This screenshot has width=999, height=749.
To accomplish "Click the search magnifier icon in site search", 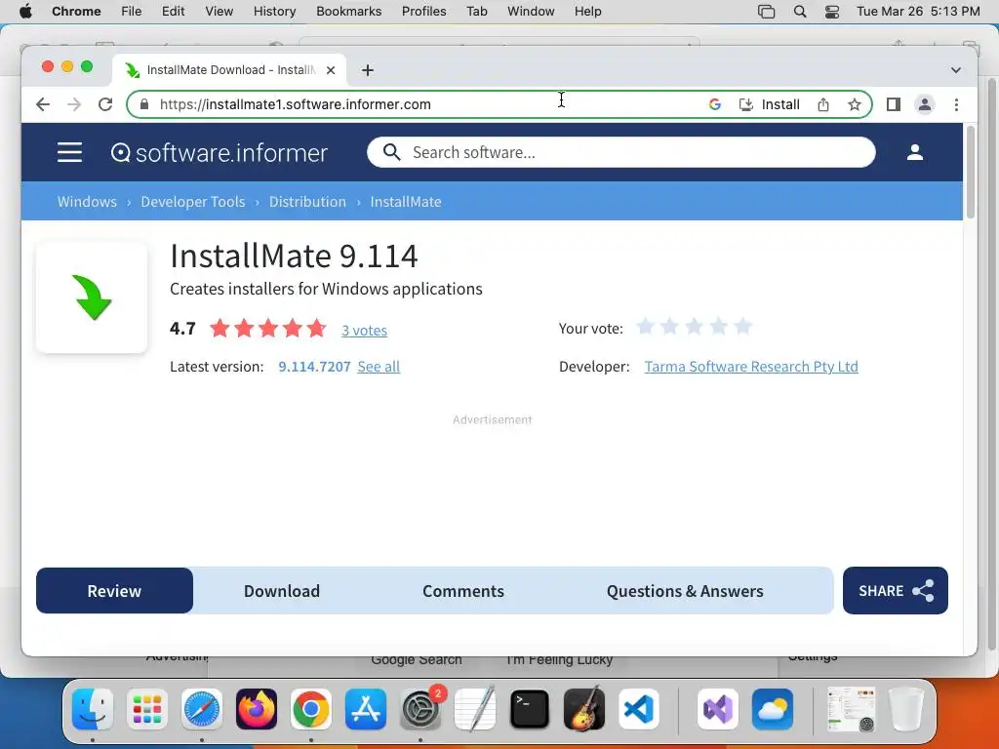I will 391,152.
